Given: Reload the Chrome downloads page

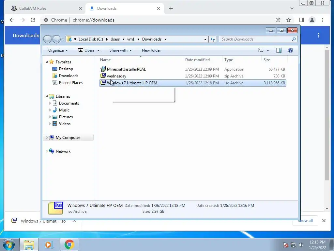Looking at the screenshot, I should (33, 20).
